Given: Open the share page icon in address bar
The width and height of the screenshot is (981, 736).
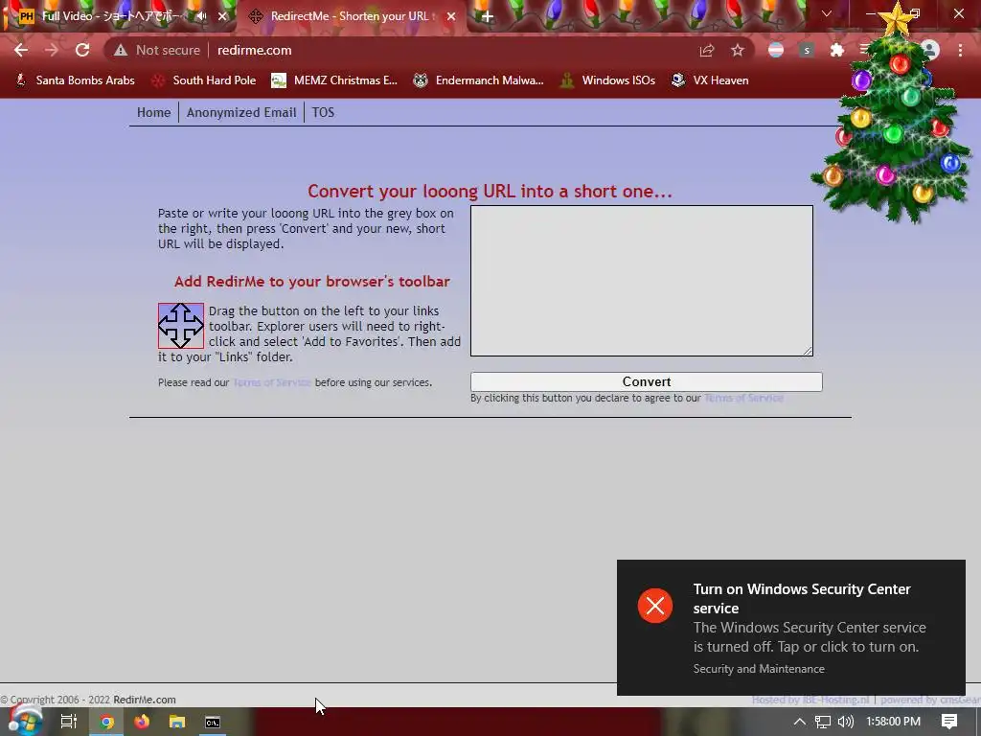Looking at the screenshot, I should (x=707, y=50).
